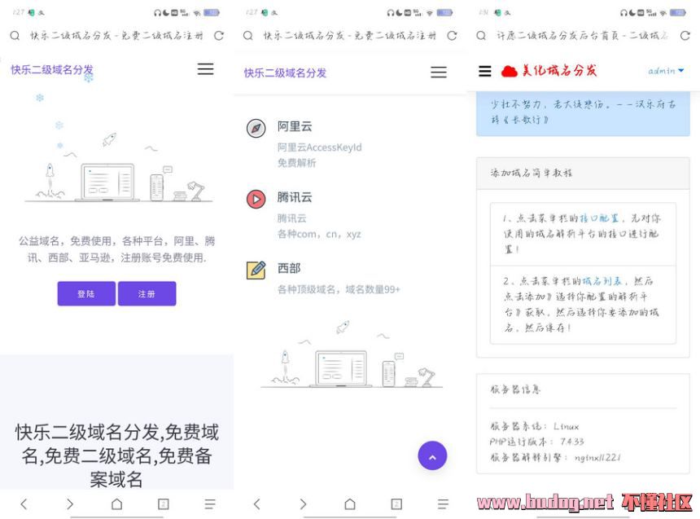700x519 pixels.
Task: Focus the address bar on the right phone screen
Action: click(x=582, y=36)
